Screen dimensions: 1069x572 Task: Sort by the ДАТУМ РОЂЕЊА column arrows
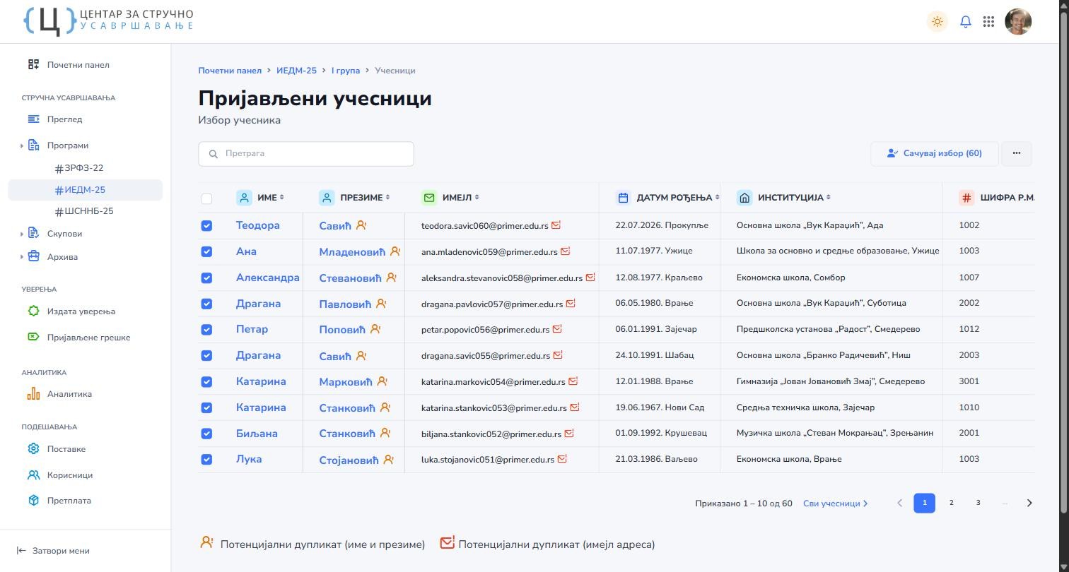(717, 198)
